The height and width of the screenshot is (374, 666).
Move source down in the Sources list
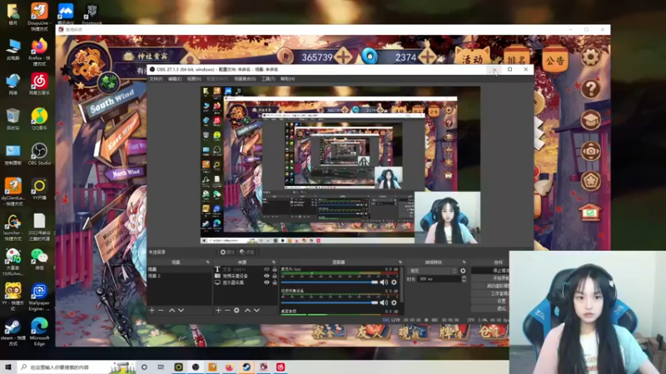256,310
